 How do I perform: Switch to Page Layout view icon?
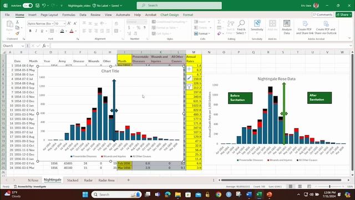tap(300, 187)
